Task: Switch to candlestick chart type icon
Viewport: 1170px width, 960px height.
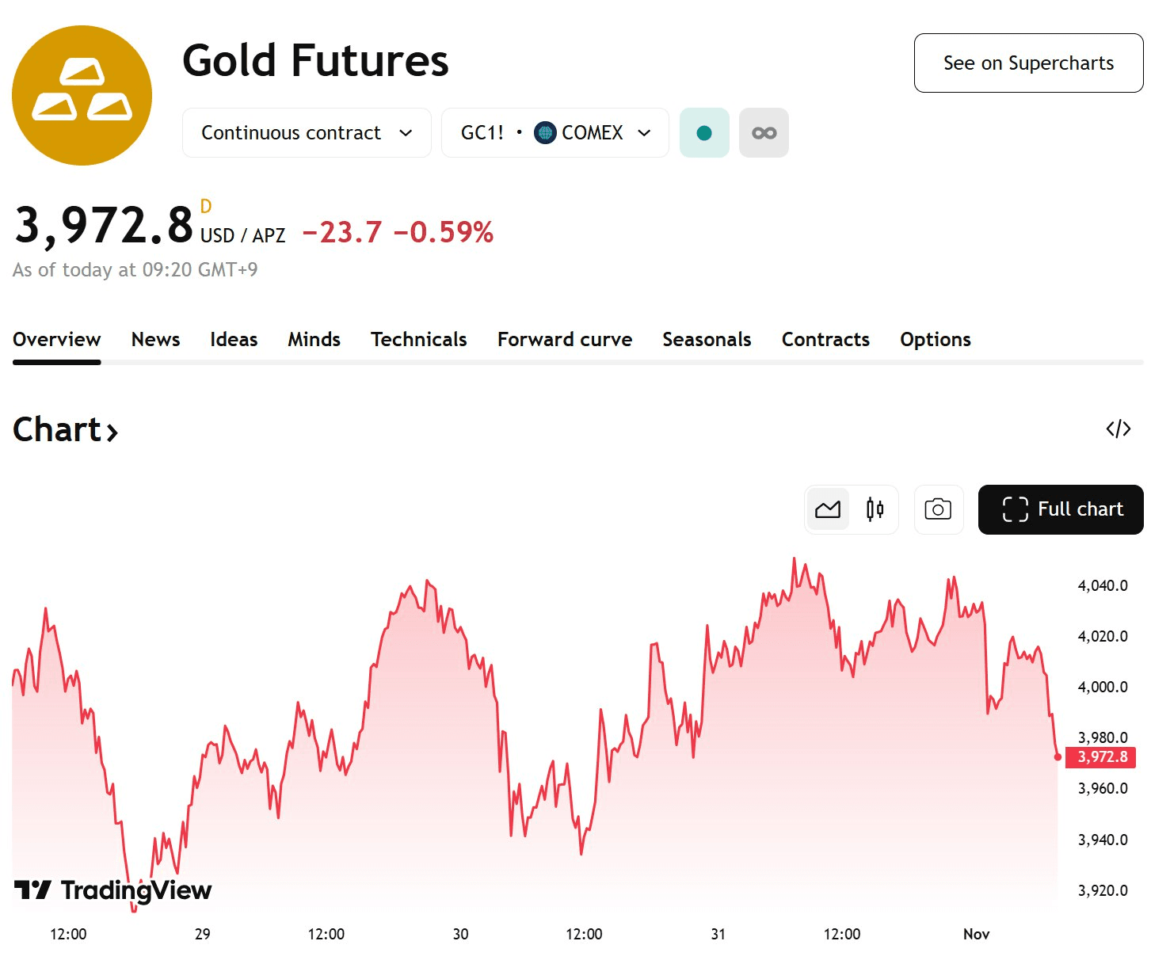Action: [875, 509]
